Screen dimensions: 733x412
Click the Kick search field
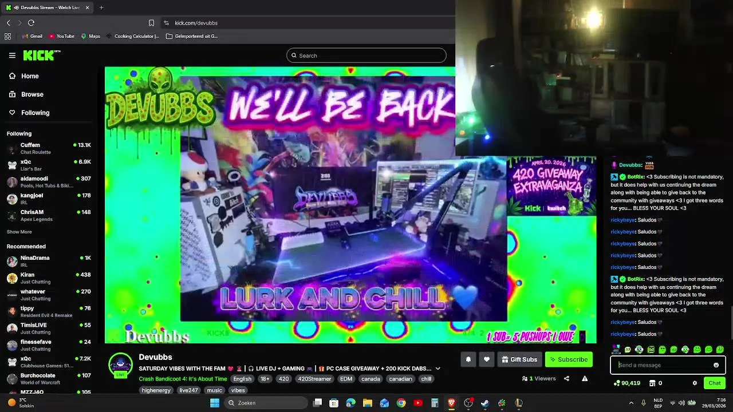coord(366,56)
